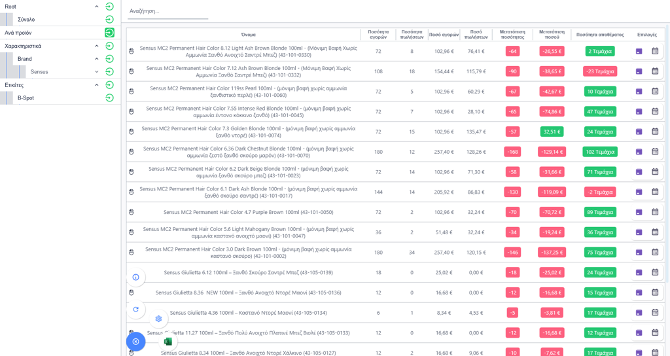Screen dimensions: 670x356
Task: Collapse the Ετικέτες section chevron
Action: (x=97, y=85)
